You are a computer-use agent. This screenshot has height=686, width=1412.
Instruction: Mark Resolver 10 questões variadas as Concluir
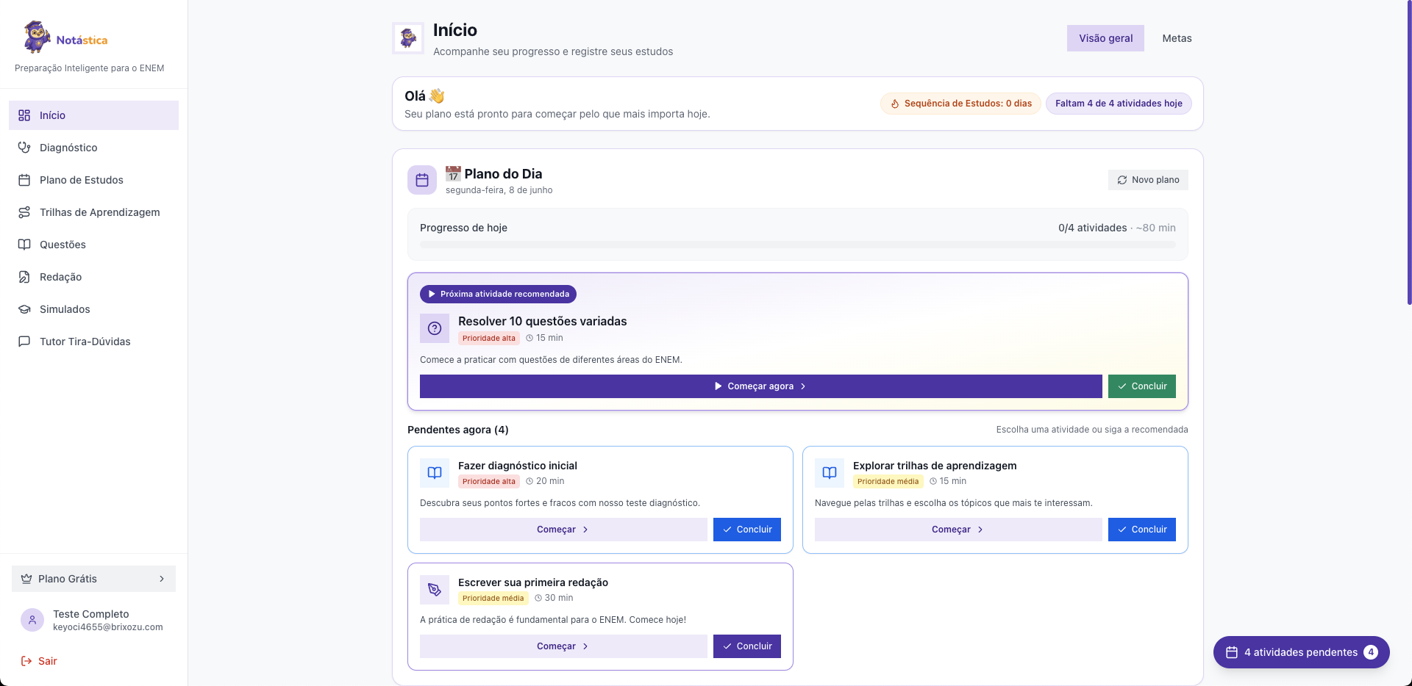[1141, 386]
